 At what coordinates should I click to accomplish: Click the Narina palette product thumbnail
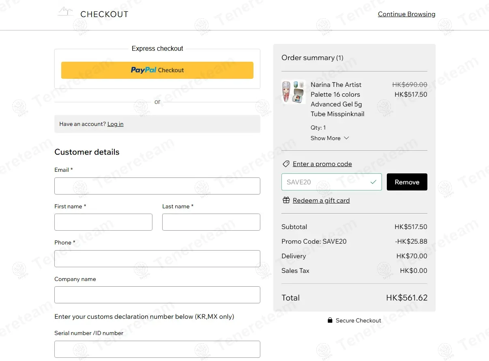point(293,91)
